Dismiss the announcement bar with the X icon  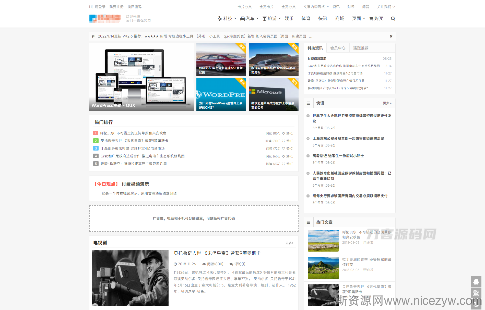[391, 36]
